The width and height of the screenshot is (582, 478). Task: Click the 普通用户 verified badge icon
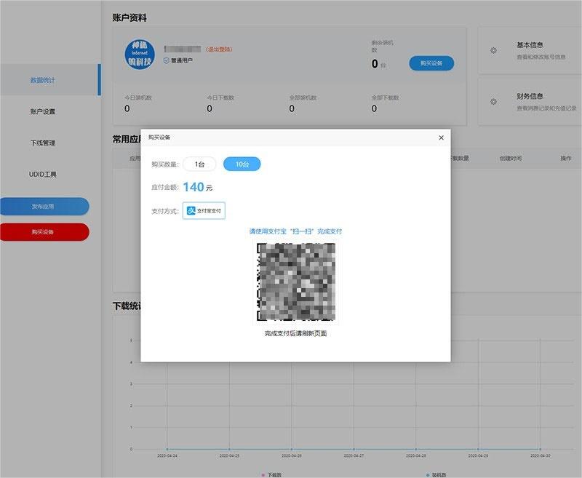(166, 61)
